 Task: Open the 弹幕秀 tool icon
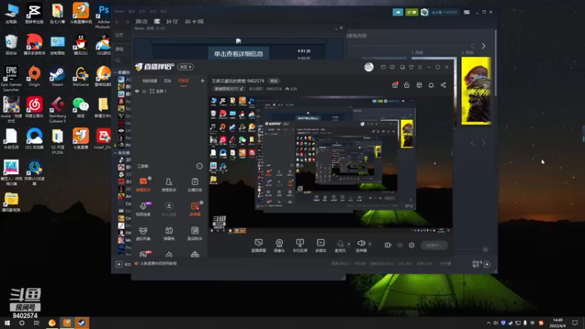point(169,232)
